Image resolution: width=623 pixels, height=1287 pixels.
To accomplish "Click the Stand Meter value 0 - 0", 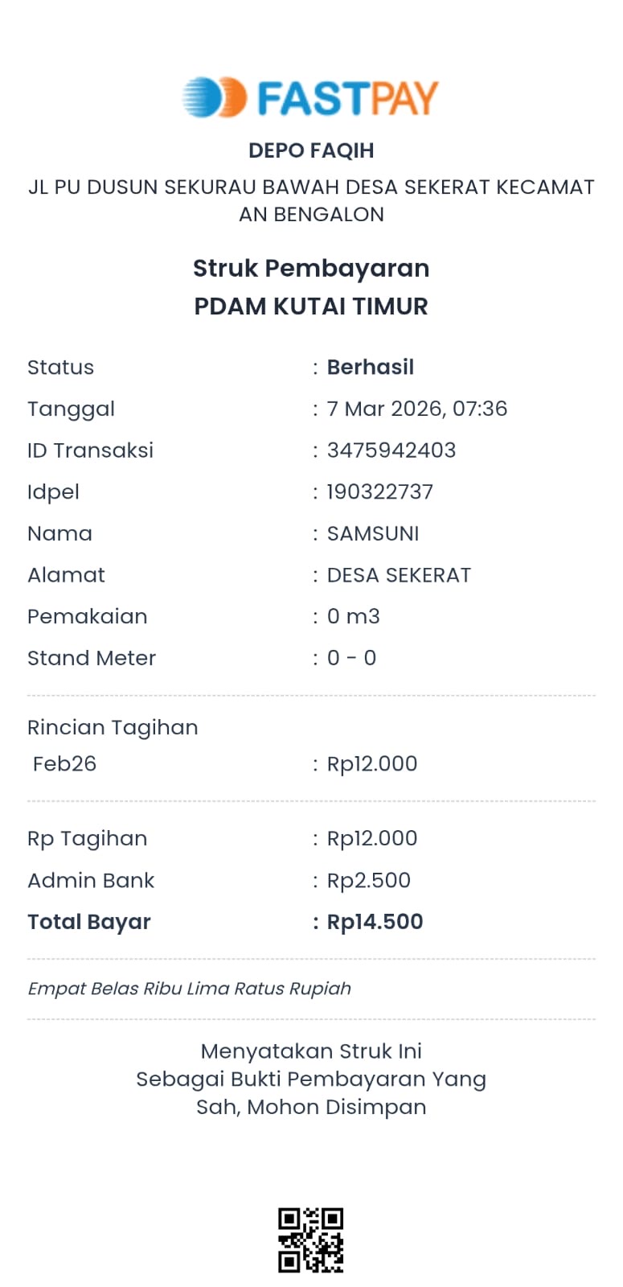I will tap(351, 658).
